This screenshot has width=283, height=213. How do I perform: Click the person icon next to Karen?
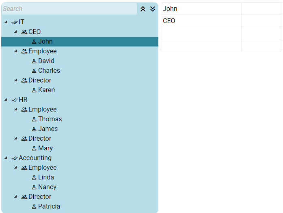[34, 90]
